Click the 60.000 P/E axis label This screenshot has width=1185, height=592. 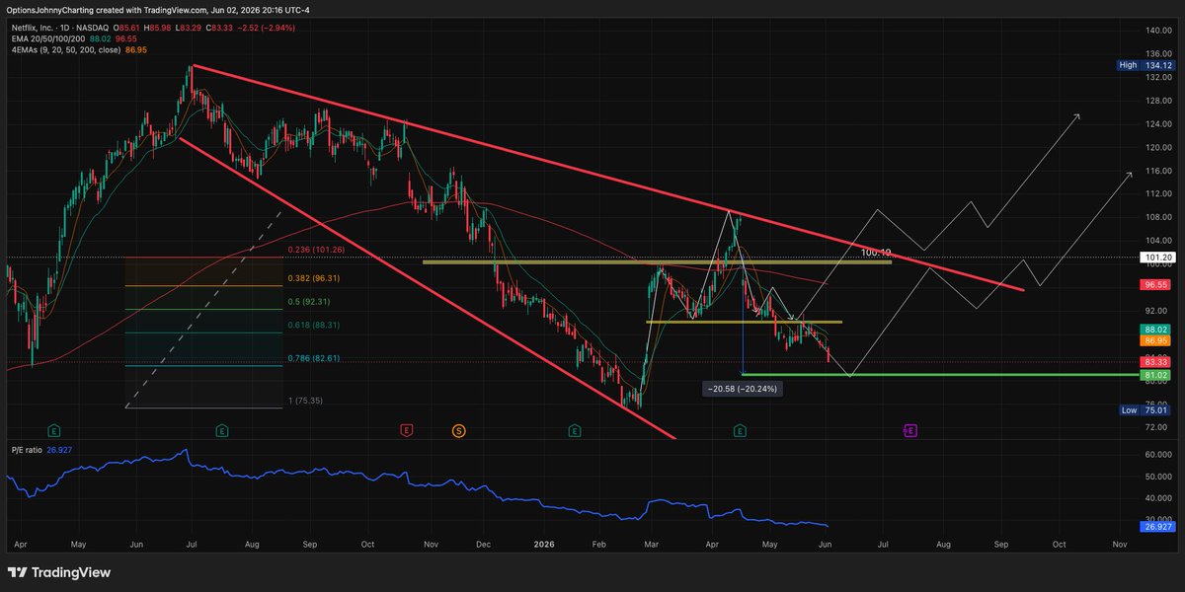click(x=1158, y=455)
